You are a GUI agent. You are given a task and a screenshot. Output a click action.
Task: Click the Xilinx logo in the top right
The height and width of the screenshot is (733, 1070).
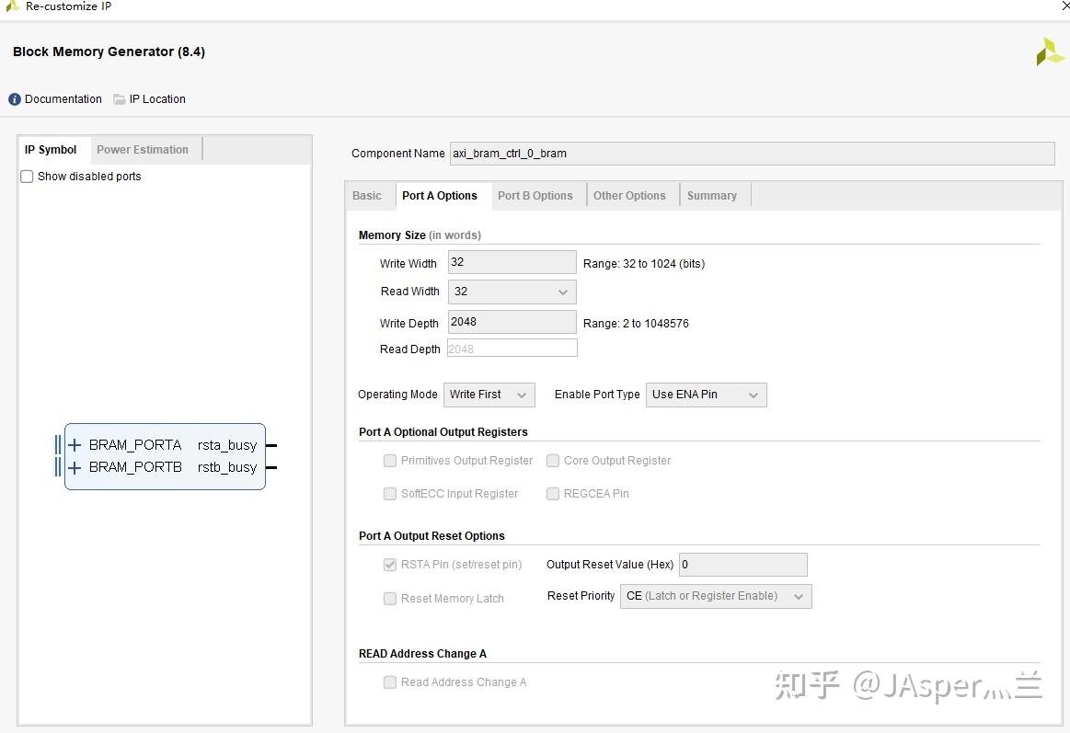click(1049, 52)
